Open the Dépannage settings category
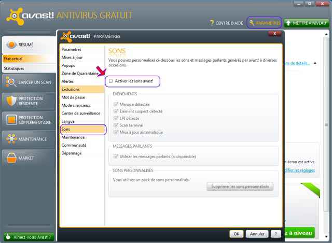The width and height of the screenshot is (332, 243). click(x=82, y=153)
